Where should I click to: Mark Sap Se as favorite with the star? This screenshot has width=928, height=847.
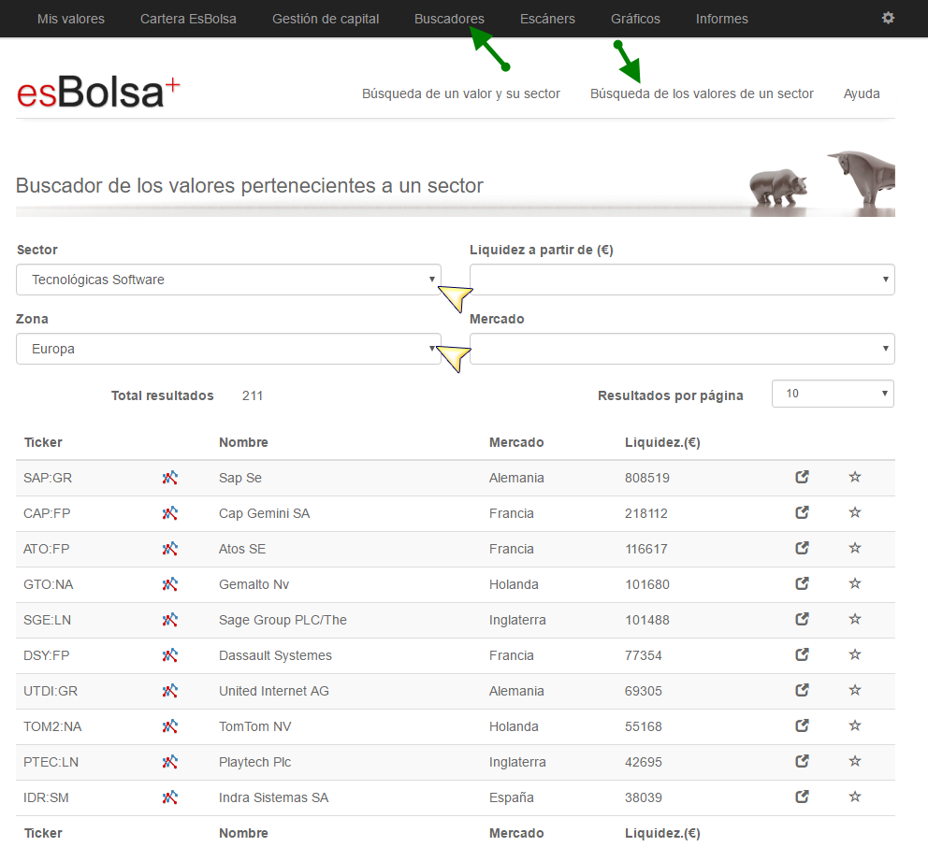[x=855, y=477]
